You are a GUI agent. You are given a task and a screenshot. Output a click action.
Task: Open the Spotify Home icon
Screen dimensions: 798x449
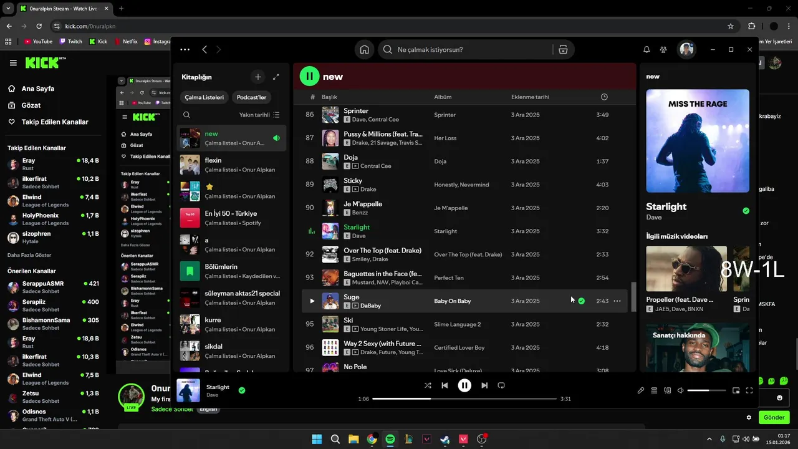[364, 49]
